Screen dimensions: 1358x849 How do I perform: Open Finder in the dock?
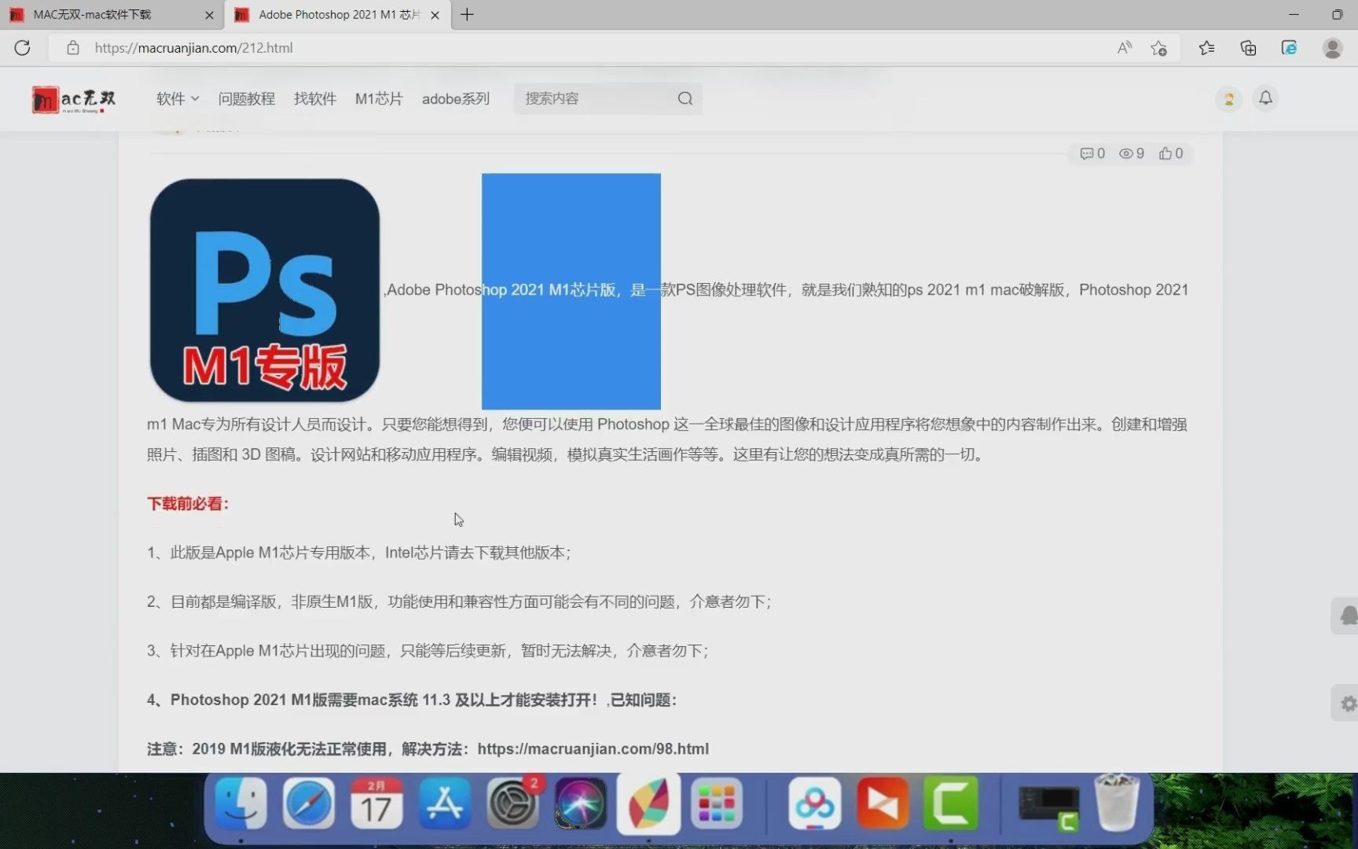(x=240, y=804)
